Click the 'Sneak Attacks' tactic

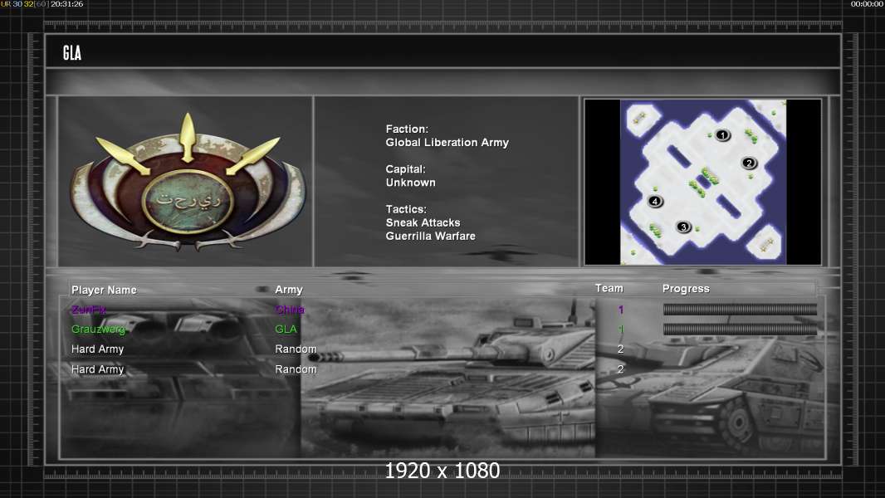(x=423, y=222)
